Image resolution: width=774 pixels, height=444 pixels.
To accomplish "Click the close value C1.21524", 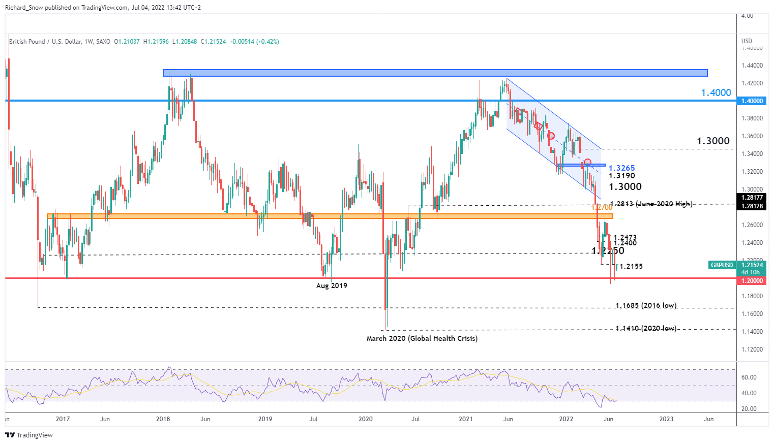I will (214, 42).
